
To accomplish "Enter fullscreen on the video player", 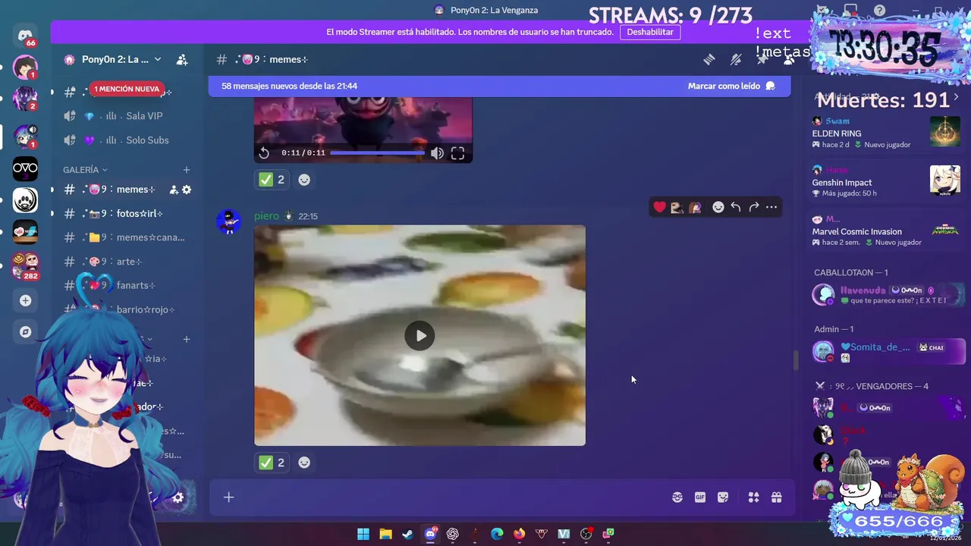I will point(457,153).
